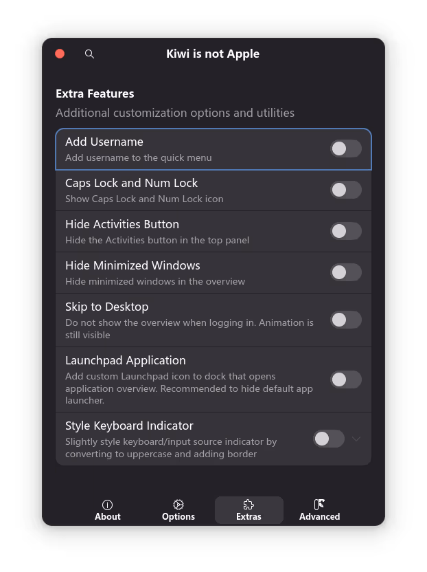Select the Advanced tab label
Screen dimensions: 427x572
[319, 516]
